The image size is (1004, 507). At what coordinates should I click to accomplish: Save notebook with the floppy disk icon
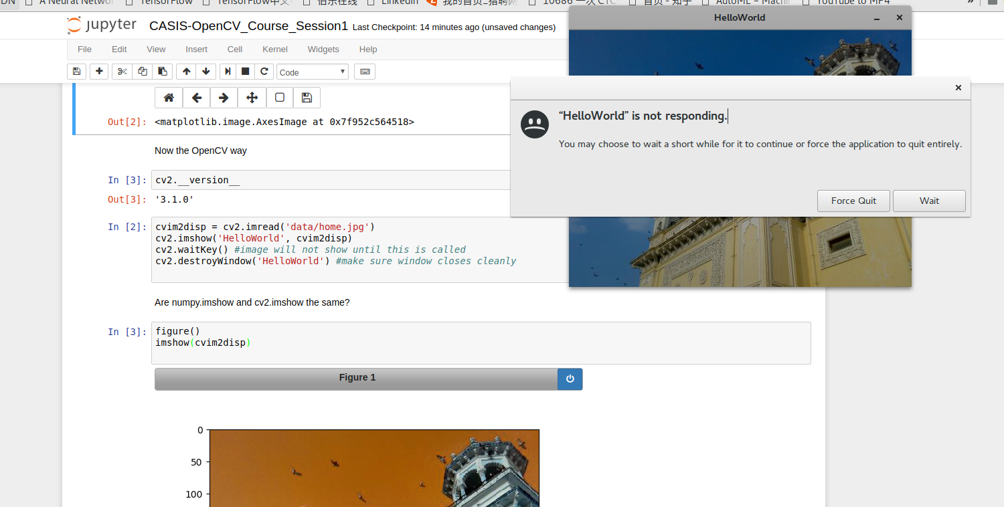click(x=76, y=72)
